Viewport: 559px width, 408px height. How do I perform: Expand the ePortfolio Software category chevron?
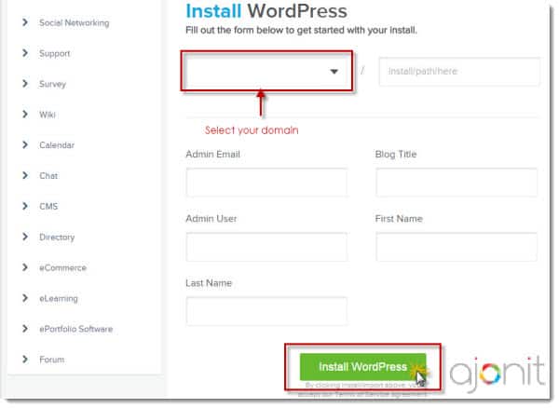tap(25, 329)
